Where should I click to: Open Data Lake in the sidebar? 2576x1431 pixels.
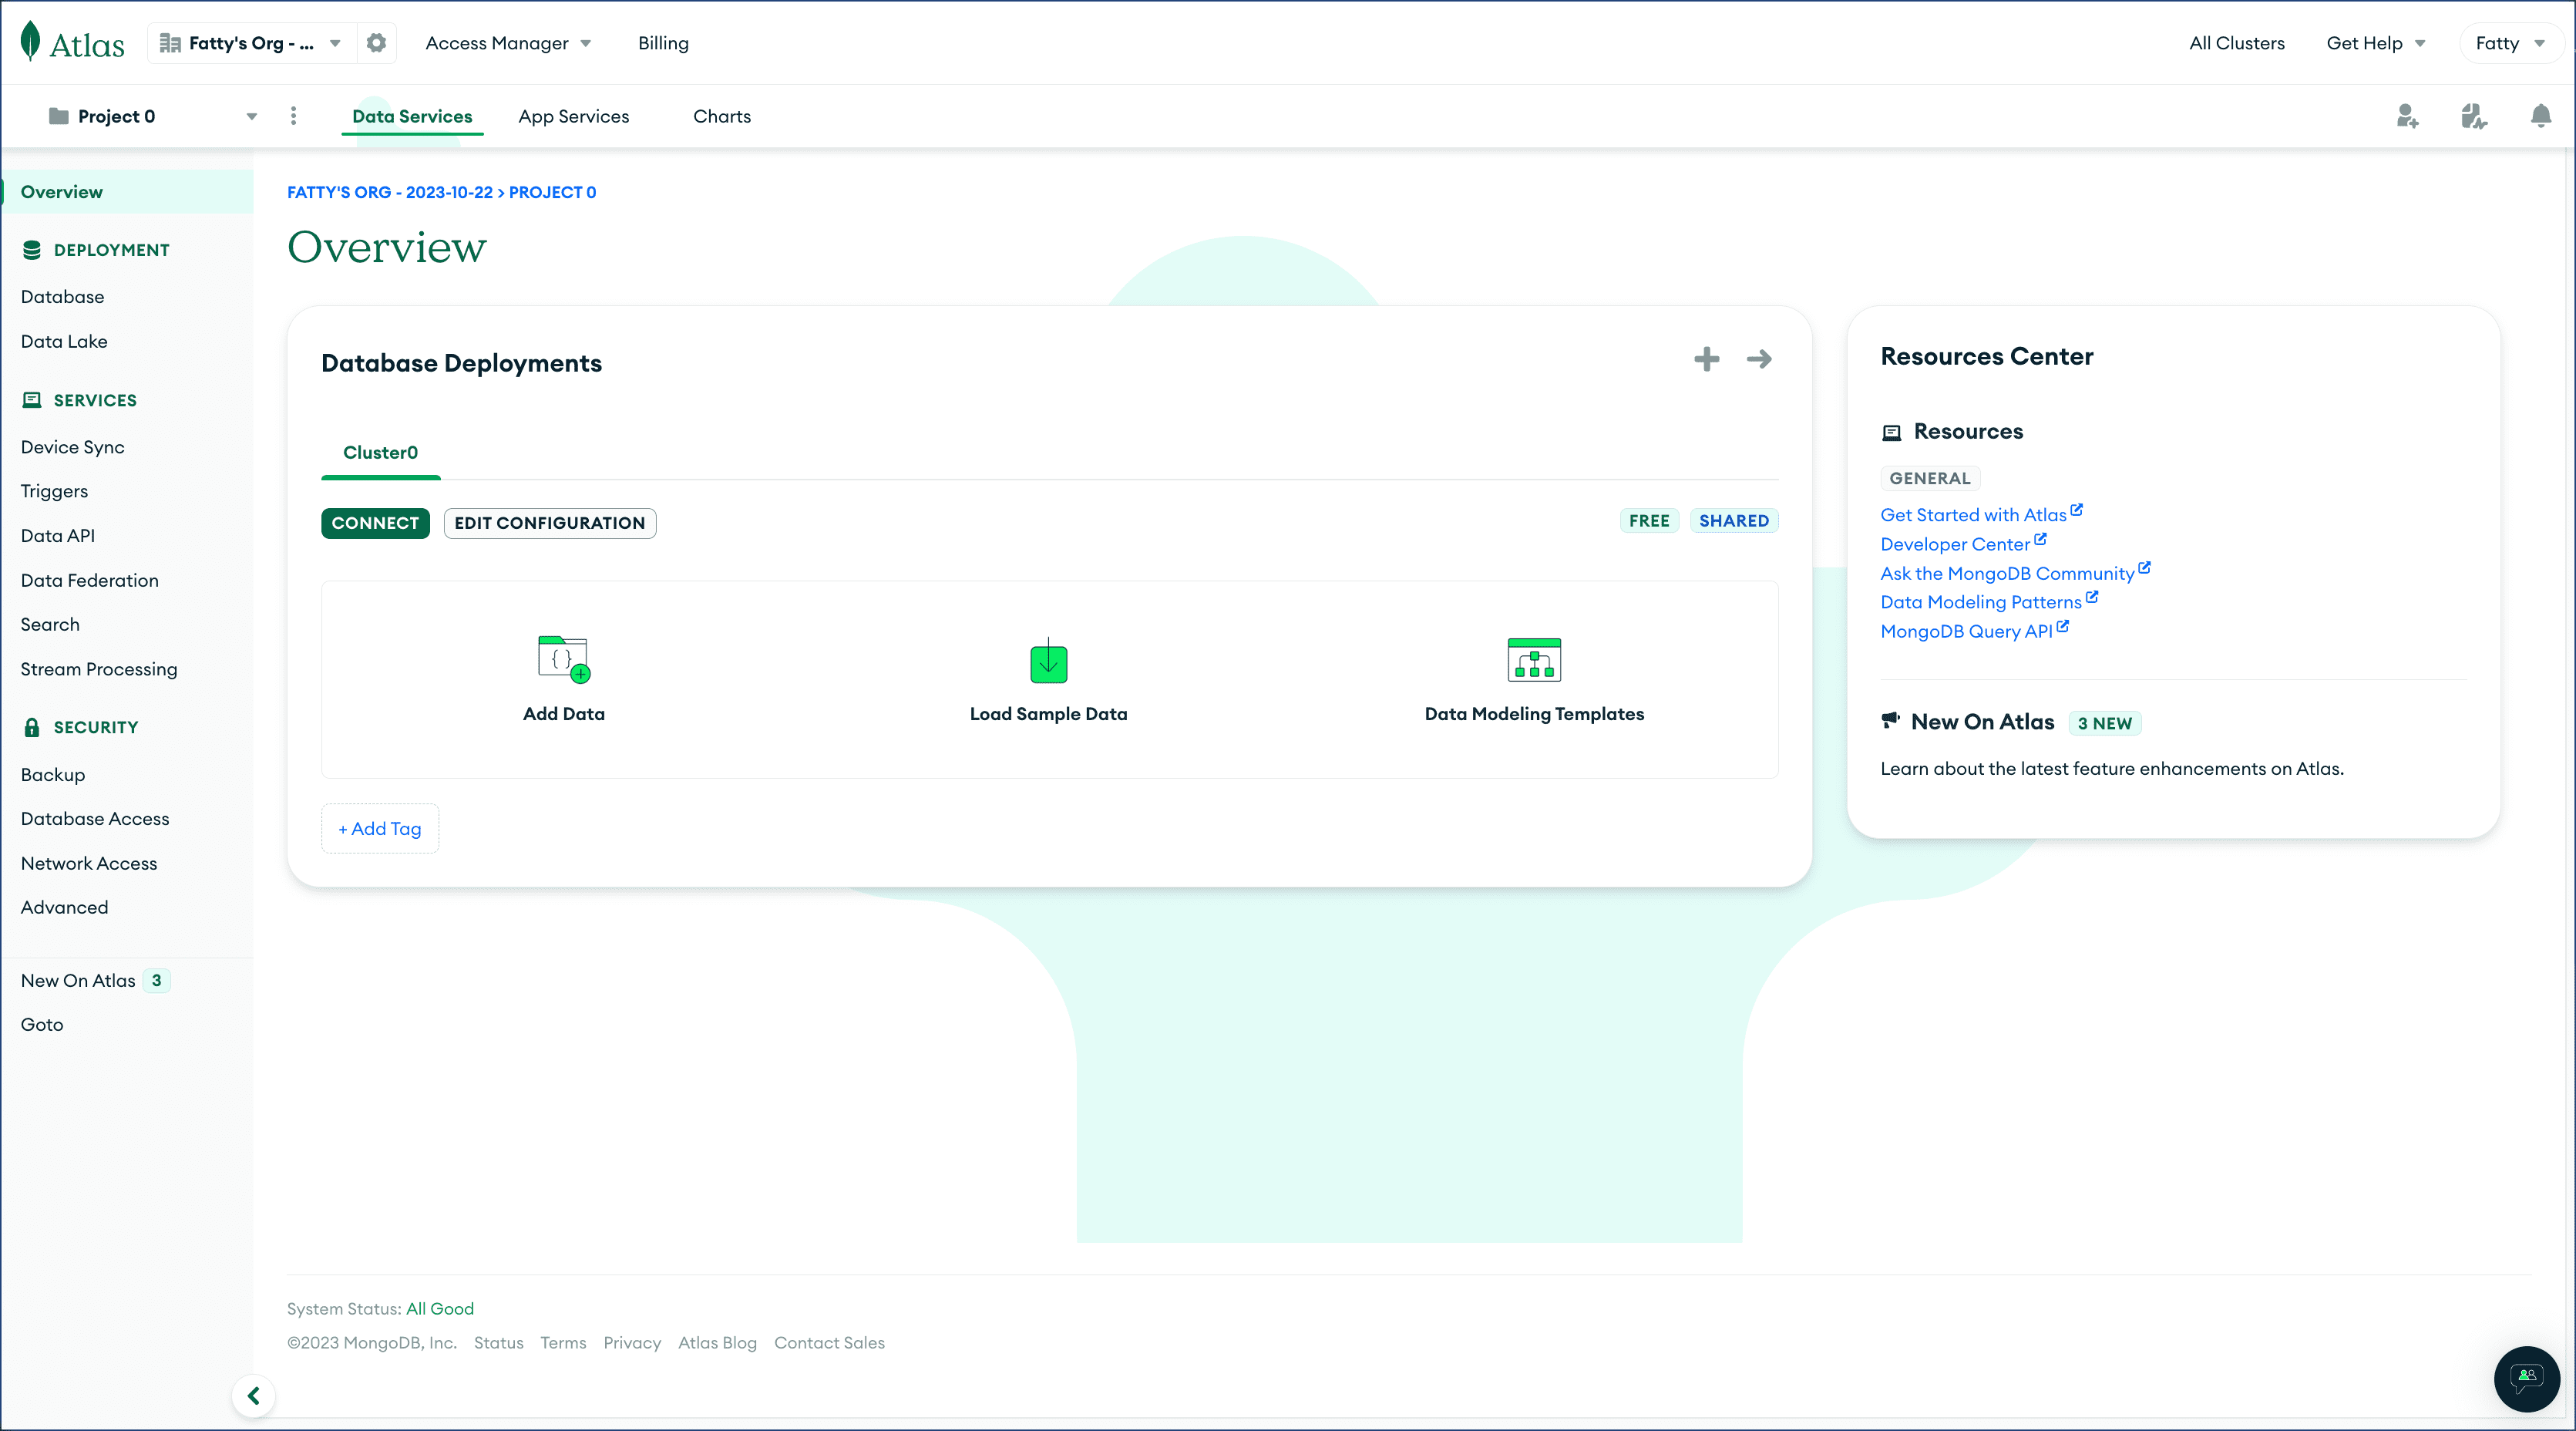[x=64, y=341]
